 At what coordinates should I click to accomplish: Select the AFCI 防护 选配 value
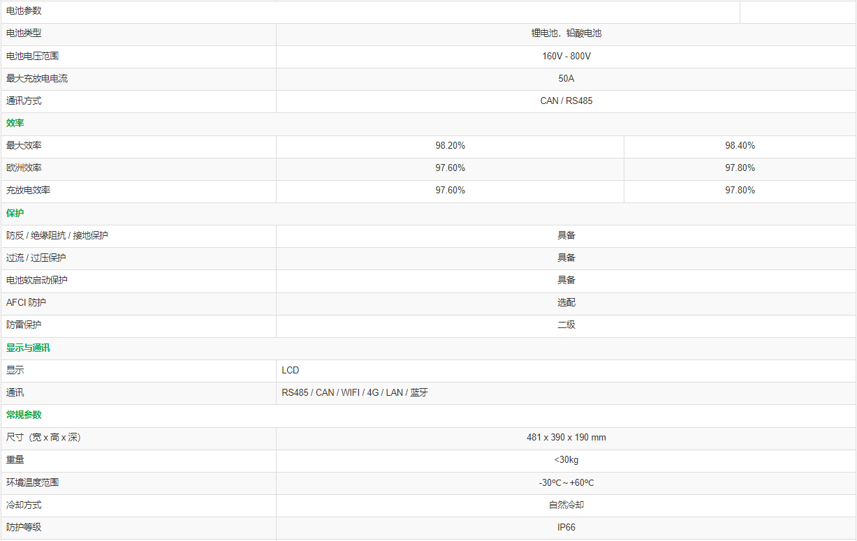click(566, 302)
